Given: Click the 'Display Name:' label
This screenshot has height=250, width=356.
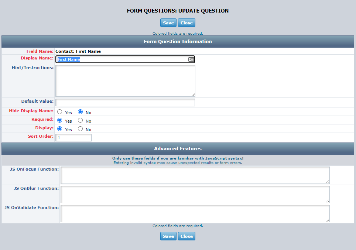Looking at the screenshot, I should pyautogui.click(x=37, y=58).
